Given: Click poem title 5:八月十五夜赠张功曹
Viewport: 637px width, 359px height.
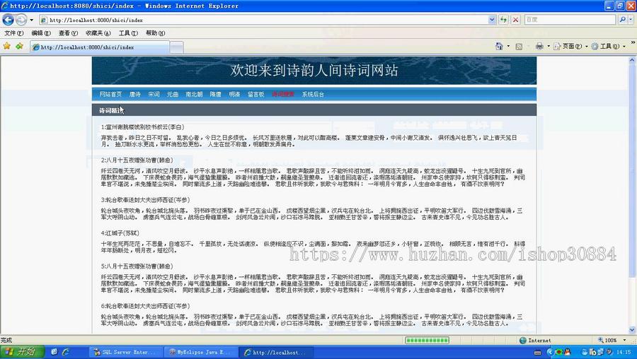Looking at the screenshot, I should [x=137, y=266].
